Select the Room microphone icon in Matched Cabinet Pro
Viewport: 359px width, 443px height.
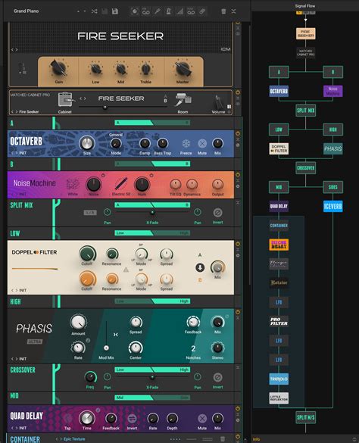183,99
